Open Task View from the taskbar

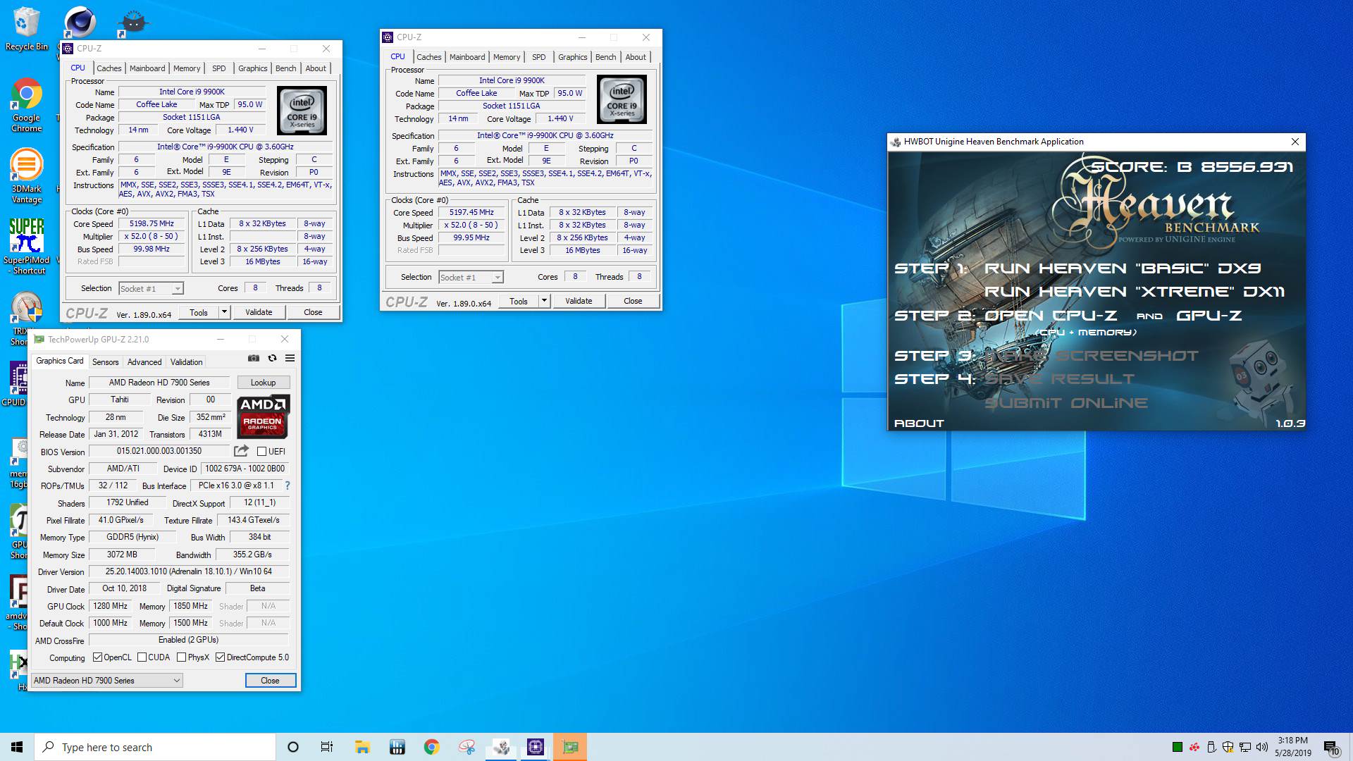pyautogui.click(x=327, y=747)
